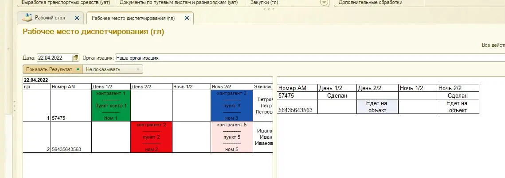
Task: Close the Рабочее место диспетчирования tab
Action: (187, 18)
